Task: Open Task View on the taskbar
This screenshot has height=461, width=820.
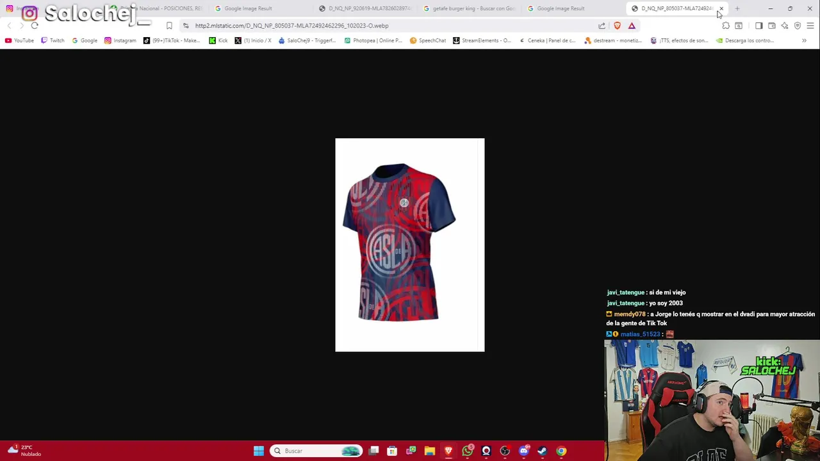Action: 374,451
